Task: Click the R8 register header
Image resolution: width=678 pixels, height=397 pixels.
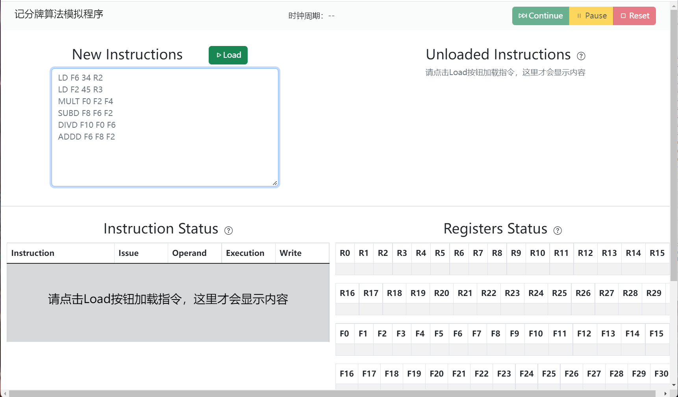Action: tap(497, 253)
